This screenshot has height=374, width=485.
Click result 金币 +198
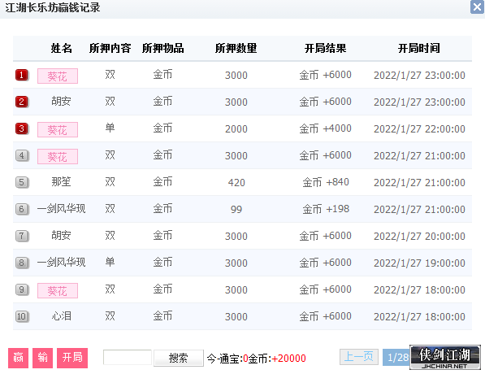click(x=326, y=209)
